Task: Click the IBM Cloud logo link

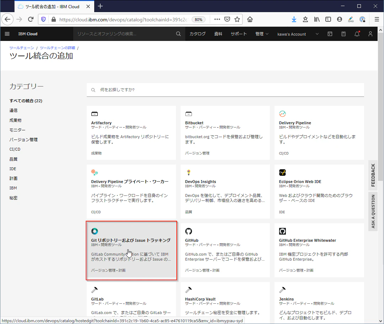Action: [x=28, y=34]
